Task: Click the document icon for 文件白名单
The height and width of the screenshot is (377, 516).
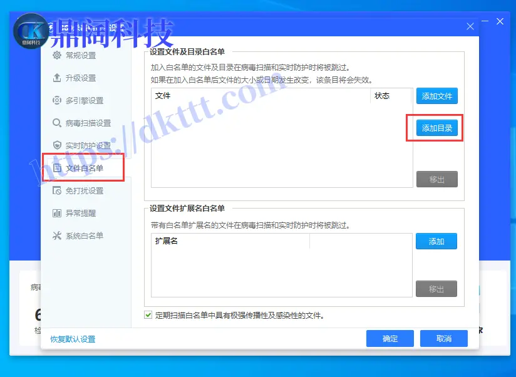Action: 58,168
